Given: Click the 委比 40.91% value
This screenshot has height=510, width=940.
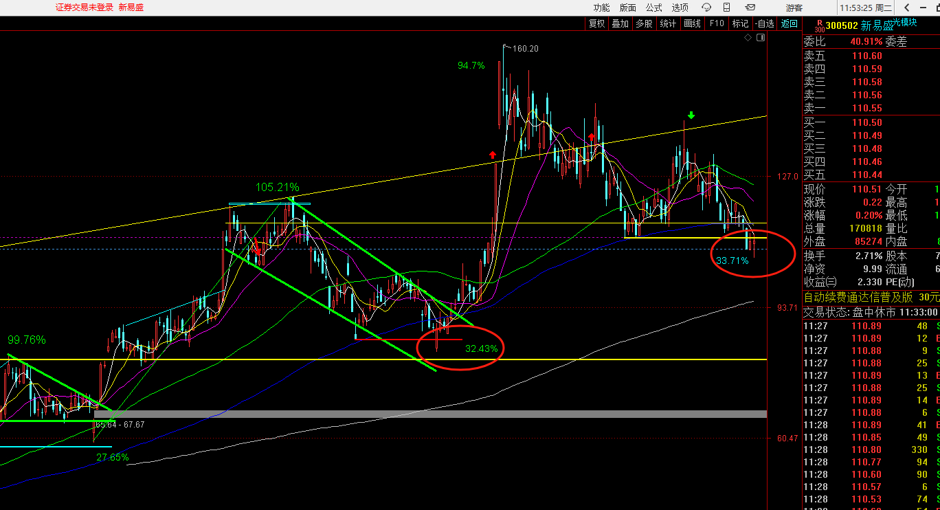Looking at the screenshot, I should 867,42.
